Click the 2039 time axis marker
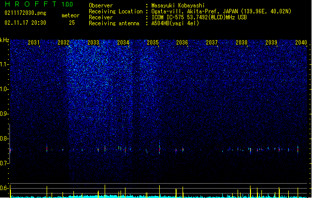This screenshot has height=198, width=312. (271, 42)
